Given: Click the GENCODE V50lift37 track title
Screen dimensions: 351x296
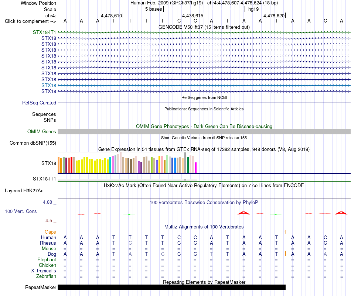Looking at the screenshot, I should point(204,27).
